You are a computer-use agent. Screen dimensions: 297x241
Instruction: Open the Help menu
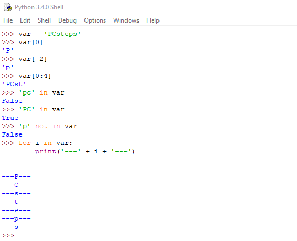(x=153, y=20)
